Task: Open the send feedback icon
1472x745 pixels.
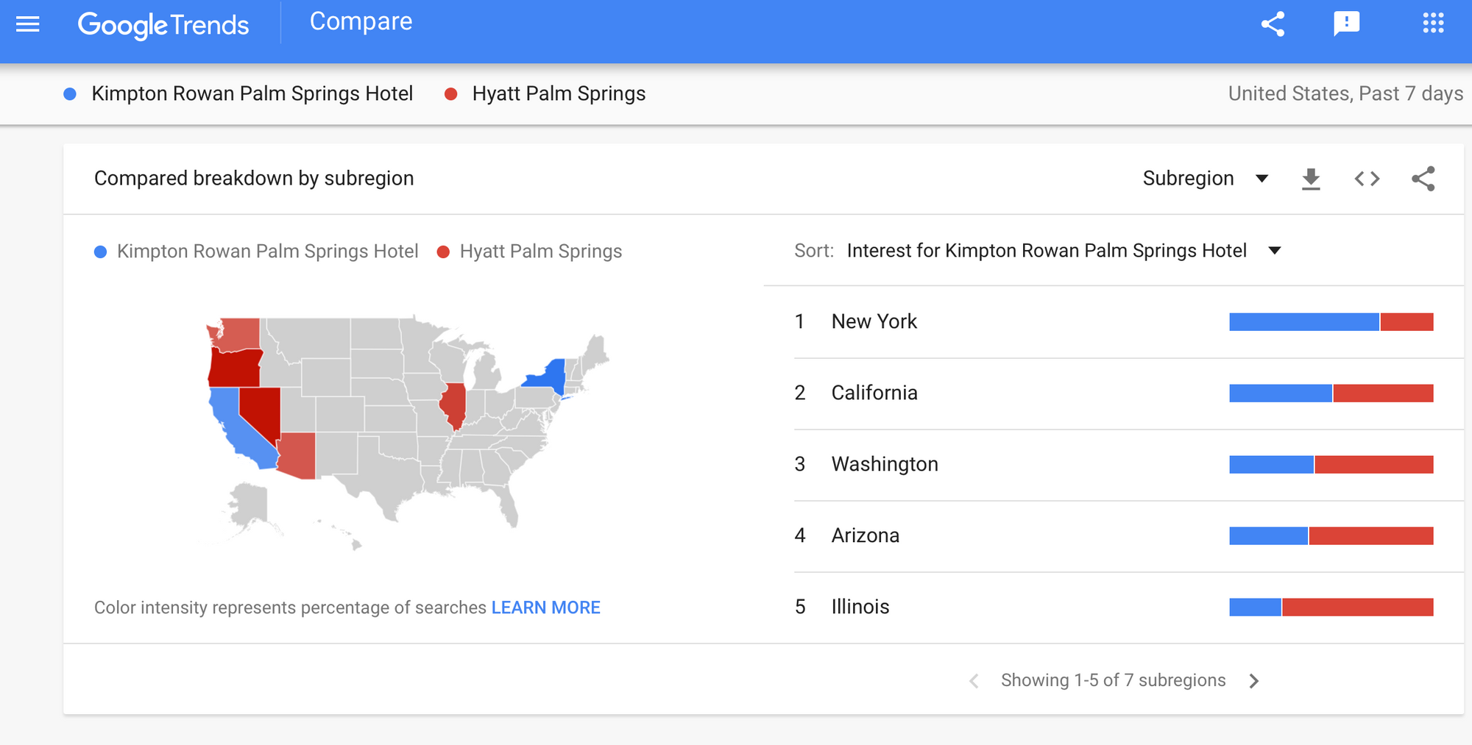Action: [x=1346, y=24]
